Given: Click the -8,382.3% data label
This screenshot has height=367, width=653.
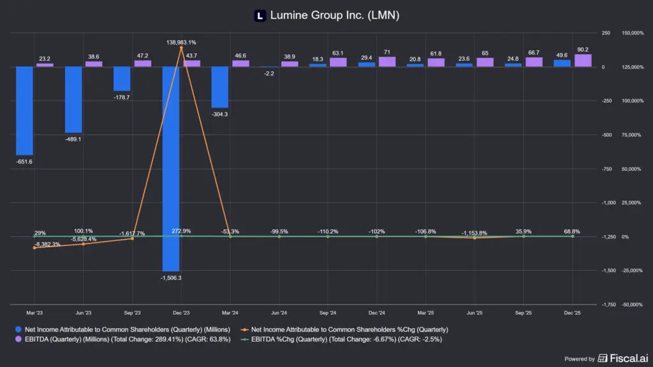Looking at the screenshot, I should point(47,244).
